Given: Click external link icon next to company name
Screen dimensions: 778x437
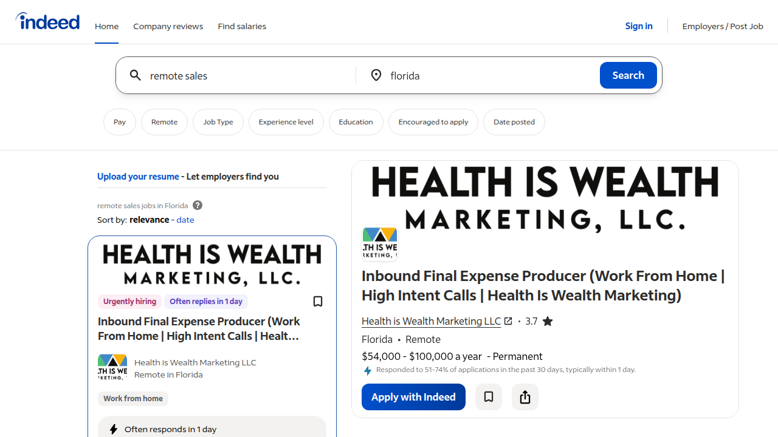Looking at the screenshot, I should tap(508, 321).
